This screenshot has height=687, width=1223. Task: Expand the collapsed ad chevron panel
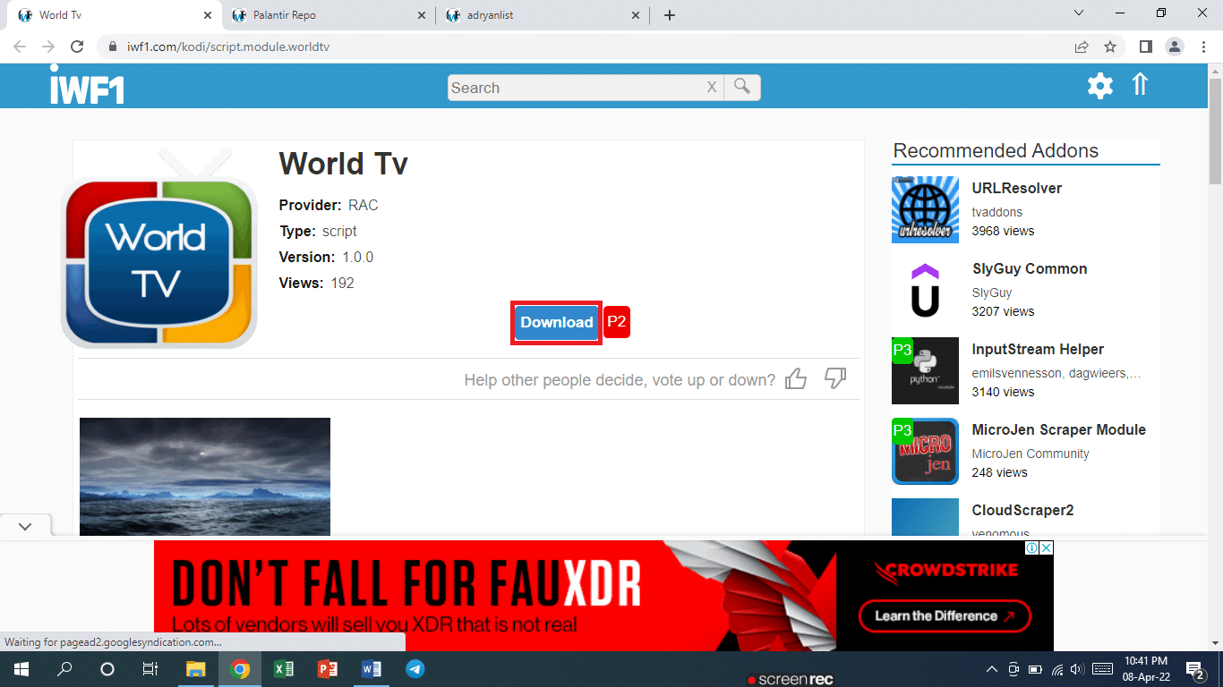tap(25, 526)
